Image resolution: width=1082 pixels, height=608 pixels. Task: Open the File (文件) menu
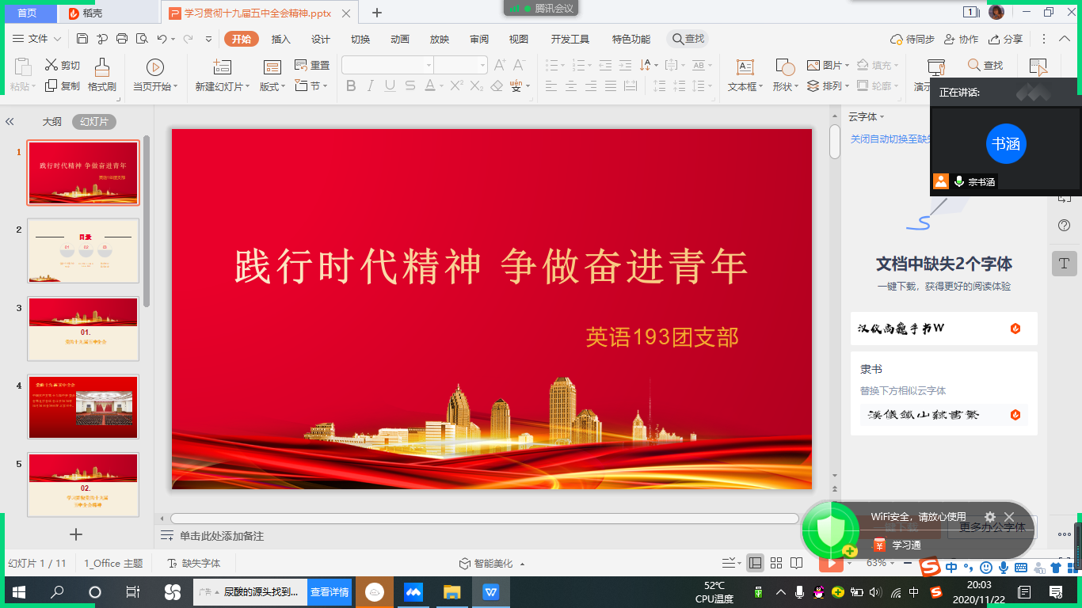pos(37,39)
